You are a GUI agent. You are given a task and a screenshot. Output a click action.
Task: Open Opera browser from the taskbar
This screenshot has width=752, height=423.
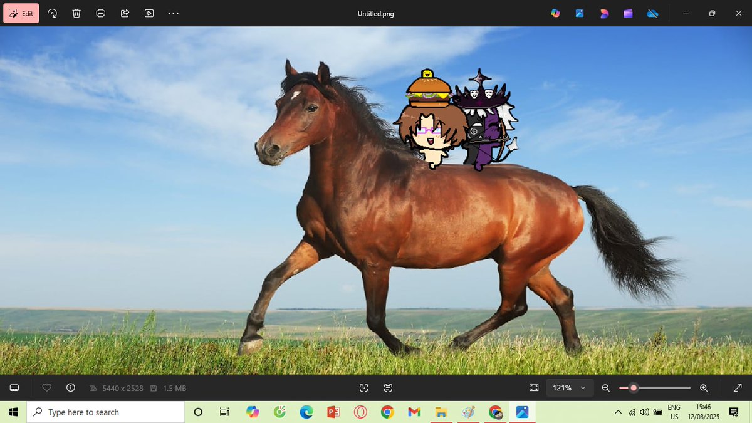[x=360, y=412]
